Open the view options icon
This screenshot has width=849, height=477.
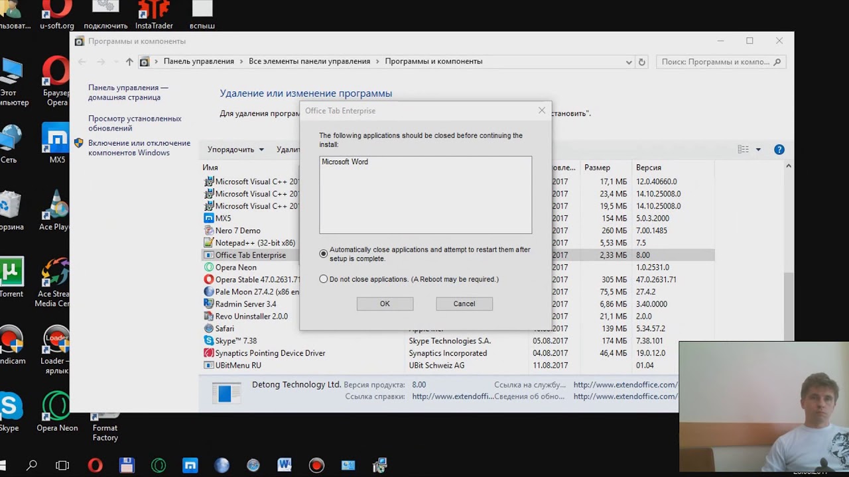point(744,150)
